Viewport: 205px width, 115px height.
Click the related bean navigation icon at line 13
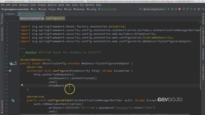coord(15,64)
